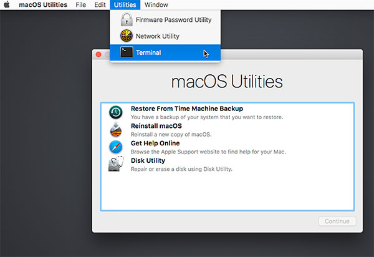Screen dimensions: 374x257
Task: Open the Apple logo menu
Action: click(x=7, y=5)
